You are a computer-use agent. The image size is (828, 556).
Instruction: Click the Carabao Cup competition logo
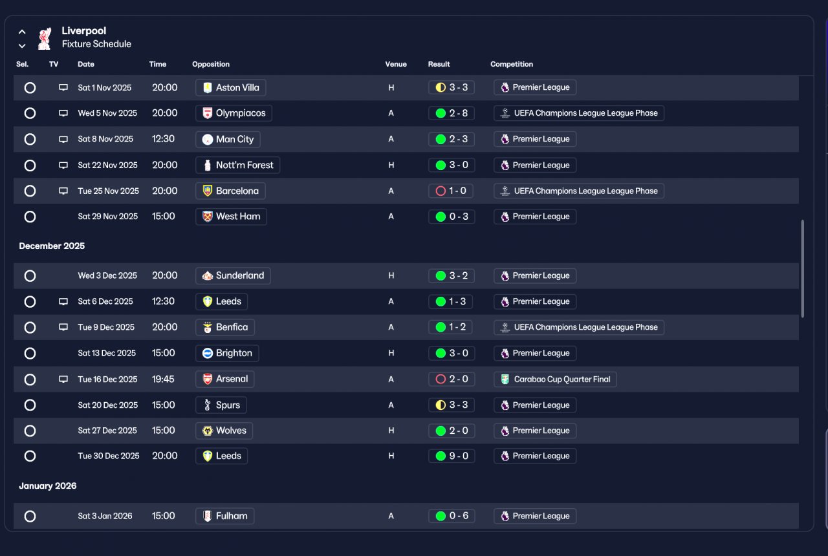[505, 380]
